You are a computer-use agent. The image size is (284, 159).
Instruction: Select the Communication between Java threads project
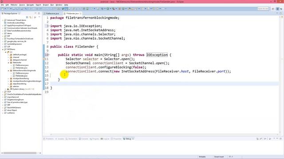[22, 28]
